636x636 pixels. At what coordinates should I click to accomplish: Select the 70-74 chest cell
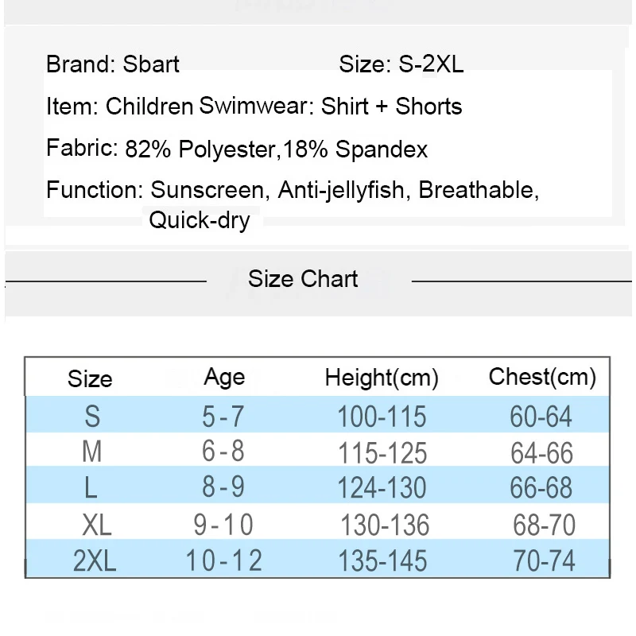(x=544, y=560)
